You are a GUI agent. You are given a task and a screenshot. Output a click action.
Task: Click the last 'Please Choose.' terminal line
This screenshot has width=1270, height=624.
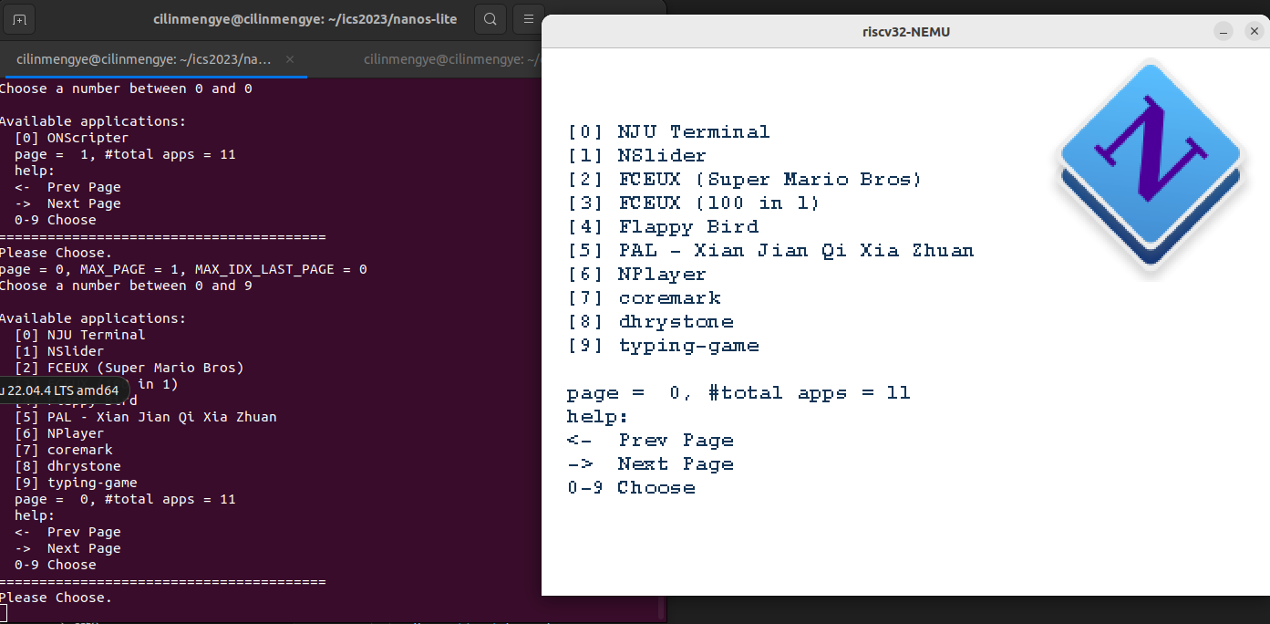[56, 598]
